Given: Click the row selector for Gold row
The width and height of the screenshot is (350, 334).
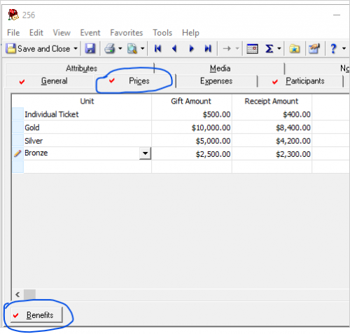Looking at the screenshot, I should [17, 127].
